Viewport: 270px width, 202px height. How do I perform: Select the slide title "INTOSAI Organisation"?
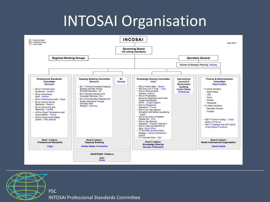[x=135, y=21]
